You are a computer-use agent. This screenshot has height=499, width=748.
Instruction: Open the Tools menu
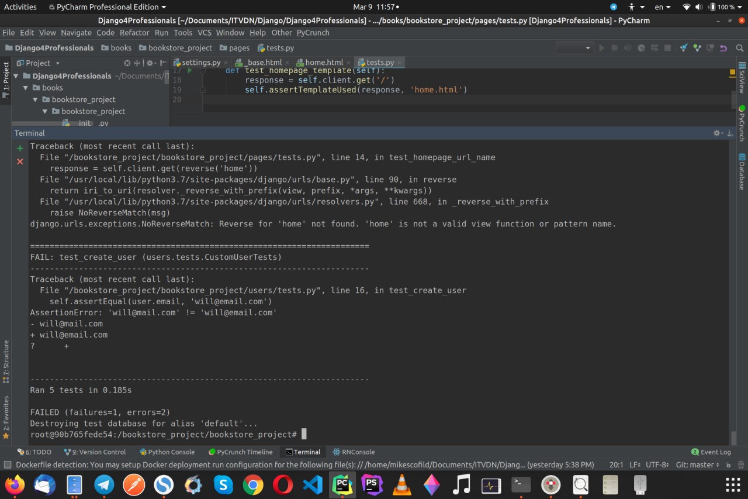[183, 33]
